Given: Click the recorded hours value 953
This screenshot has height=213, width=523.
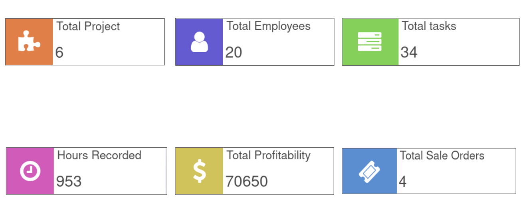Looking at the screenshot, I should pos(69,182).
